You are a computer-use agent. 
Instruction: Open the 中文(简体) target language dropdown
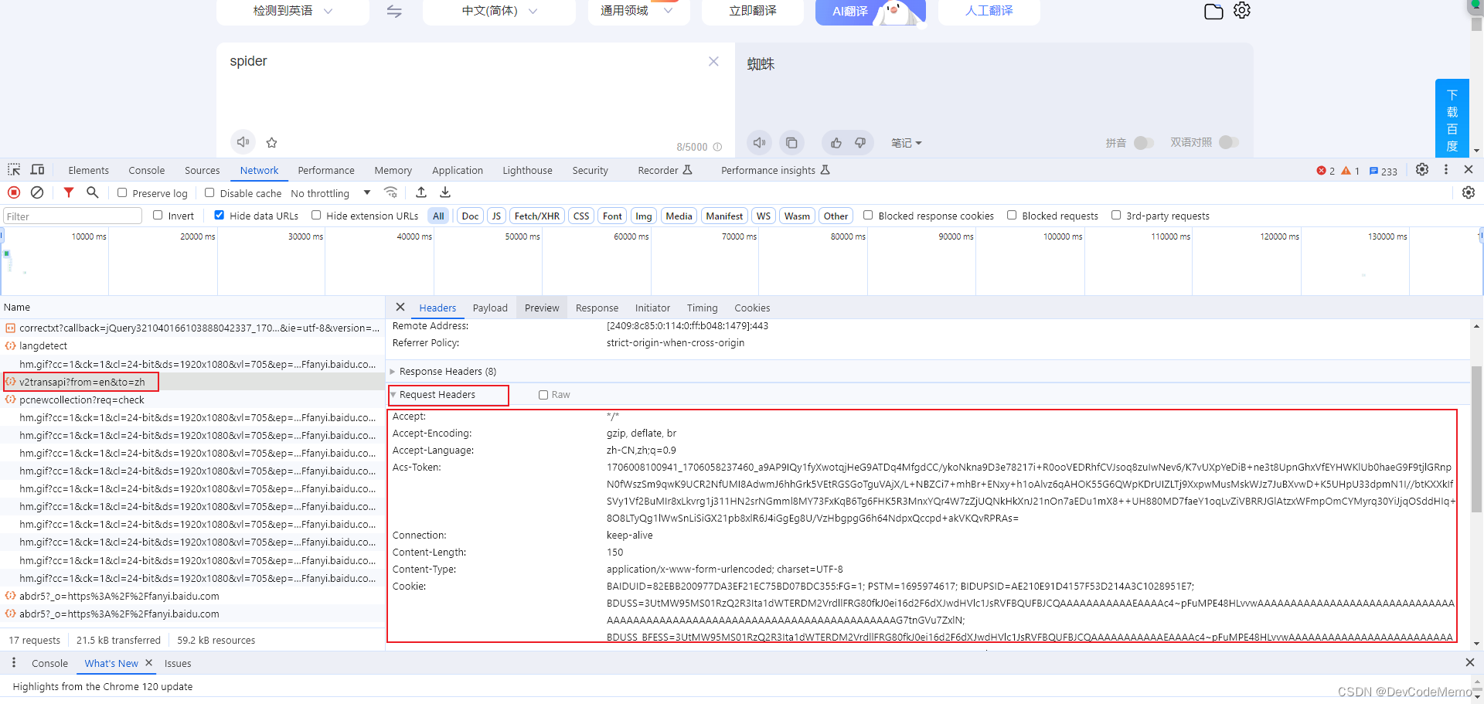point(499,11)
